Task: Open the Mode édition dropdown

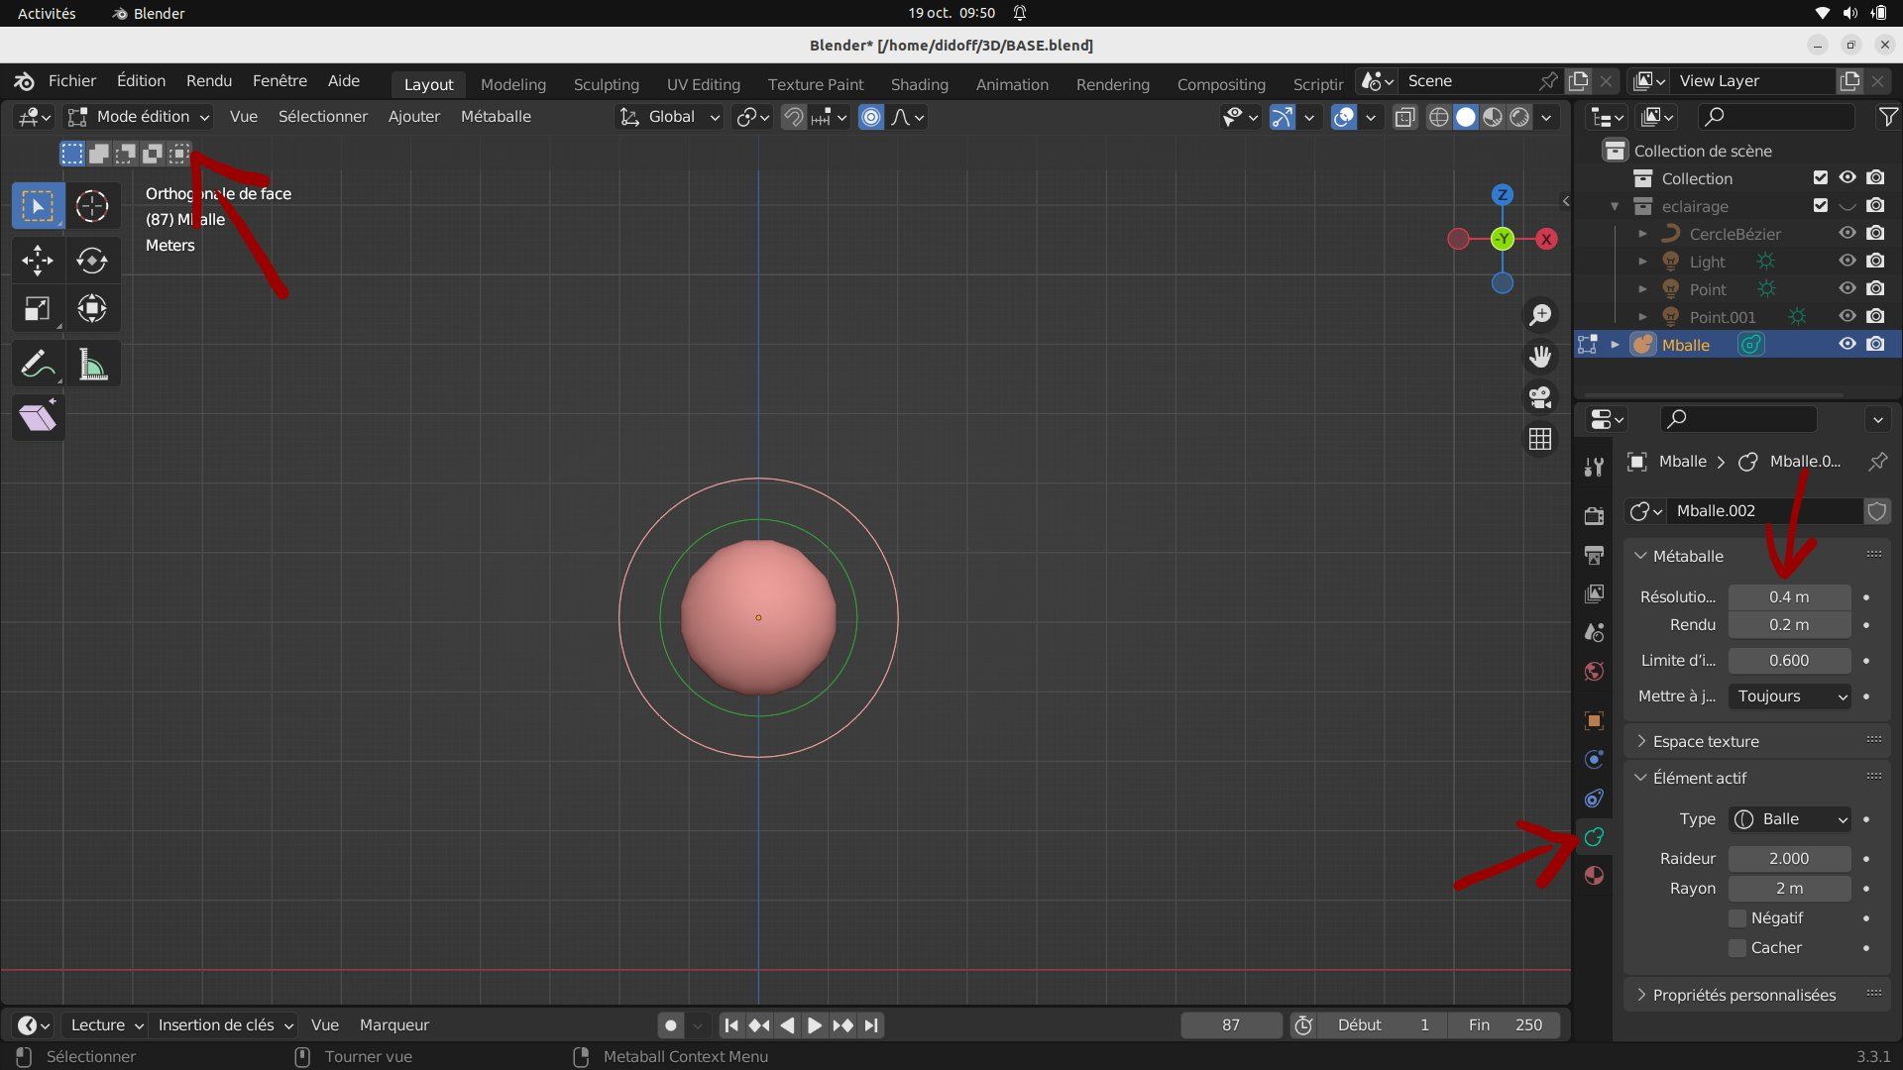Action: (x=139, y=117)
